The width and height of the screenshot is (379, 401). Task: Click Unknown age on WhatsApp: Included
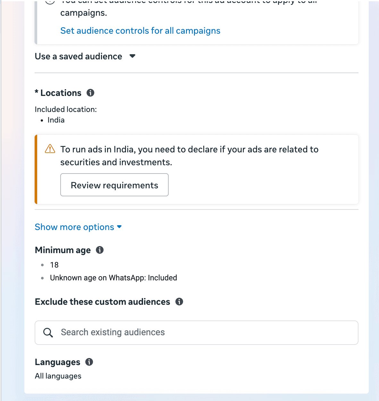[x=113, y=278]
